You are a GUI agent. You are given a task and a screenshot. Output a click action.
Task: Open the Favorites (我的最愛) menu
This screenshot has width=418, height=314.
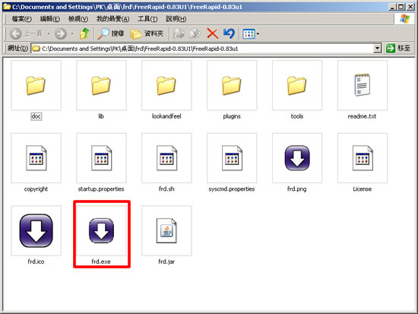point(112,19)
